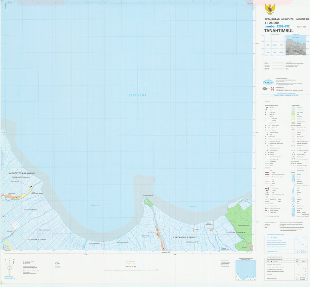
Task: Click the red N publisher logo
Action: point(272,89)
